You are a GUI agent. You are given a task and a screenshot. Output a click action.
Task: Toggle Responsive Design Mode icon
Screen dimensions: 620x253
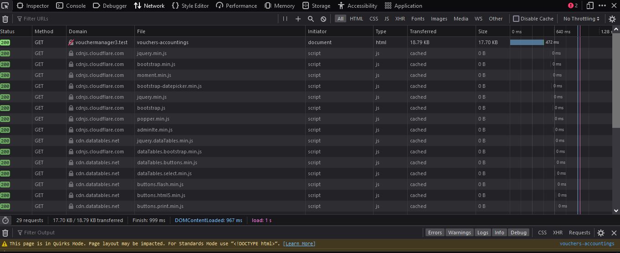pos(590,6)
